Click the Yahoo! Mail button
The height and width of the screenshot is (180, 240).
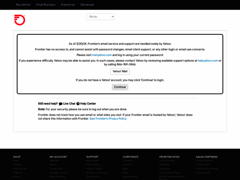tap(120, 71)
